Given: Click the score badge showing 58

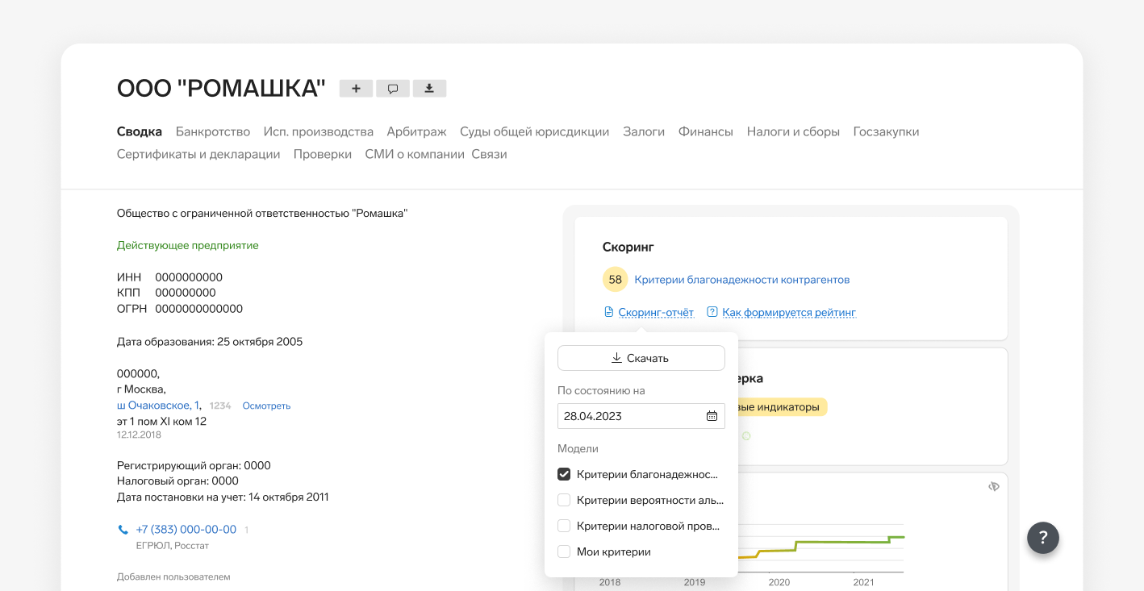Looking at the screenshot, I should click(616, 280).
